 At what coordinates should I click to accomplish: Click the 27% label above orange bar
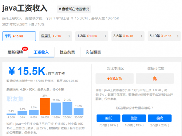[45, 96]
